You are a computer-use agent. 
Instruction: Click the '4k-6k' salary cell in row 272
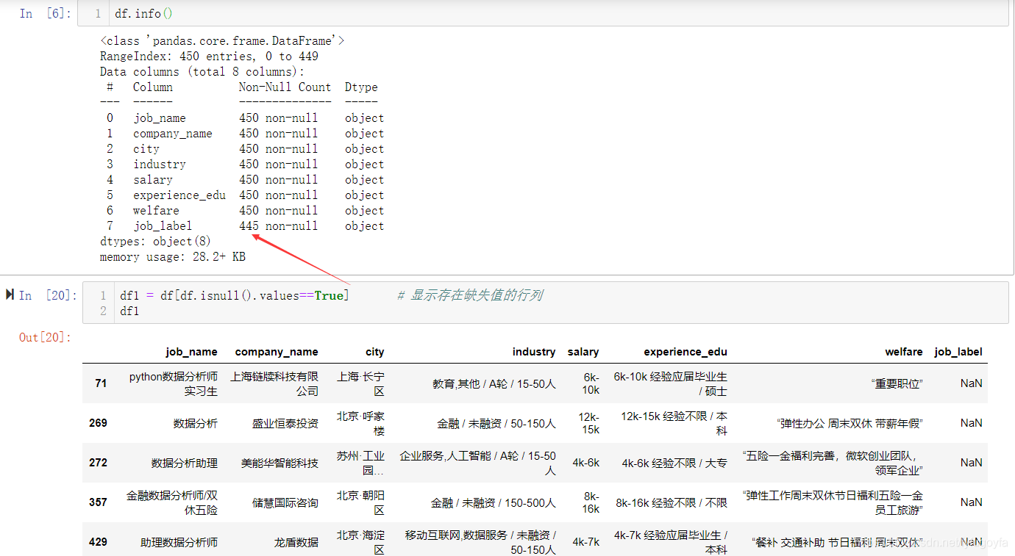(x=586, y=463)
